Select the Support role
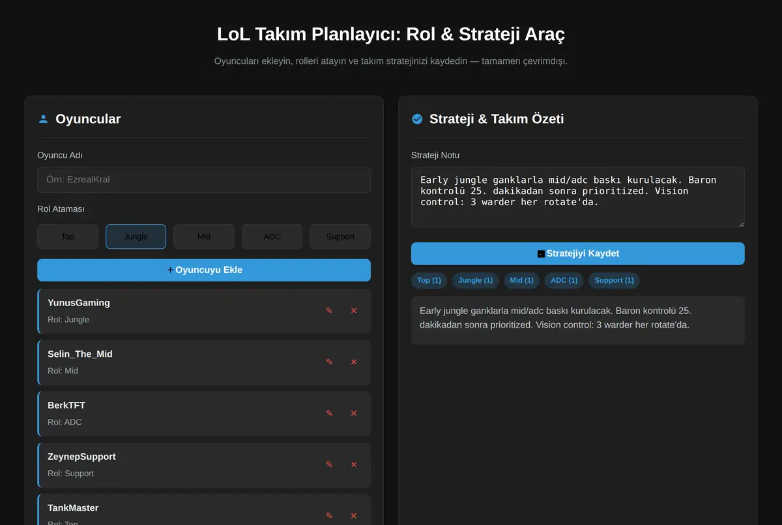Screen dimensions: 782x525 pos(340,236)
